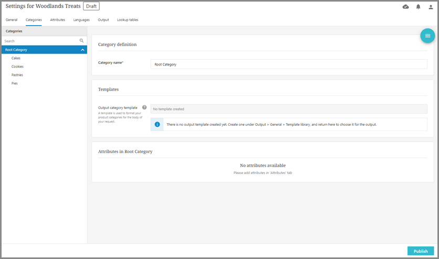
Task: Open the Attributes tab
Action: (x=58, y=20)
